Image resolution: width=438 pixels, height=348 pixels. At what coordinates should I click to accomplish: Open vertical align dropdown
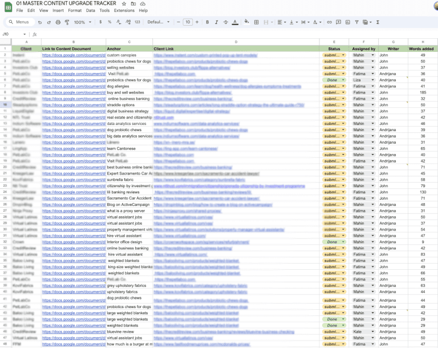(294, 22)
